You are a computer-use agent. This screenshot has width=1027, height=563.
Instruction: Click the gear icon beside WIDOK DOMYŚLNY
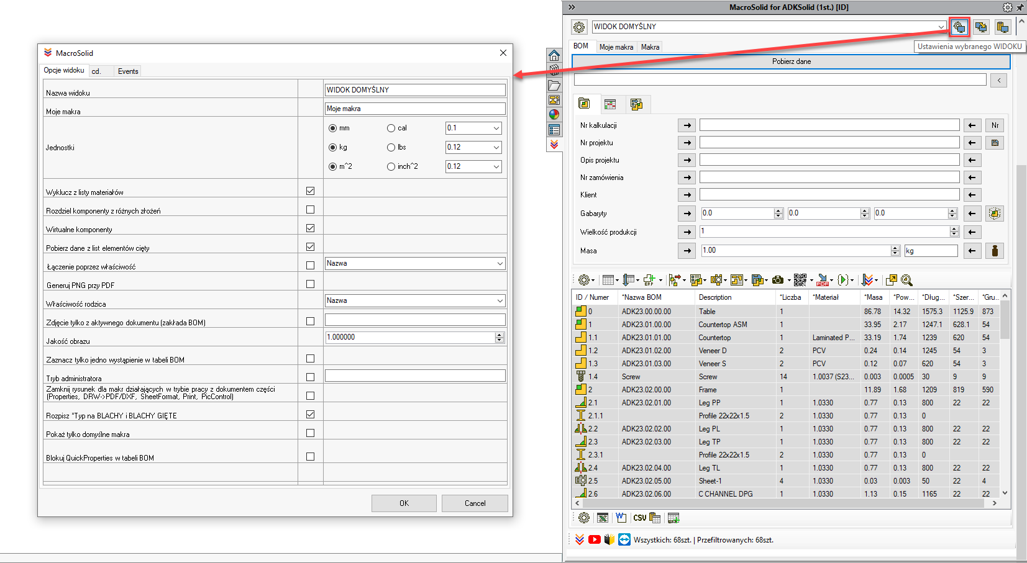click(579, 27)
